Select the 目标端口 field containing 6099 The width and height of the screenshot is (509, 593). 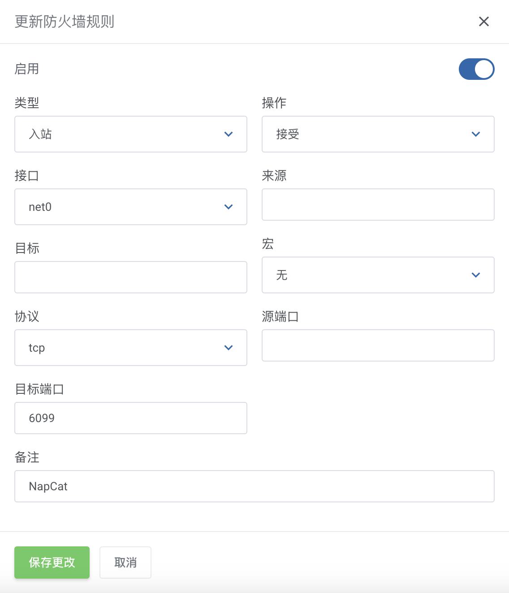[131, 418]
